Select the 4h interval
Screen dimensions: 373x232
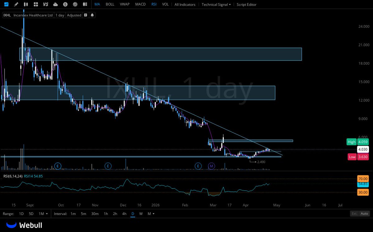(x=124, y=214)
